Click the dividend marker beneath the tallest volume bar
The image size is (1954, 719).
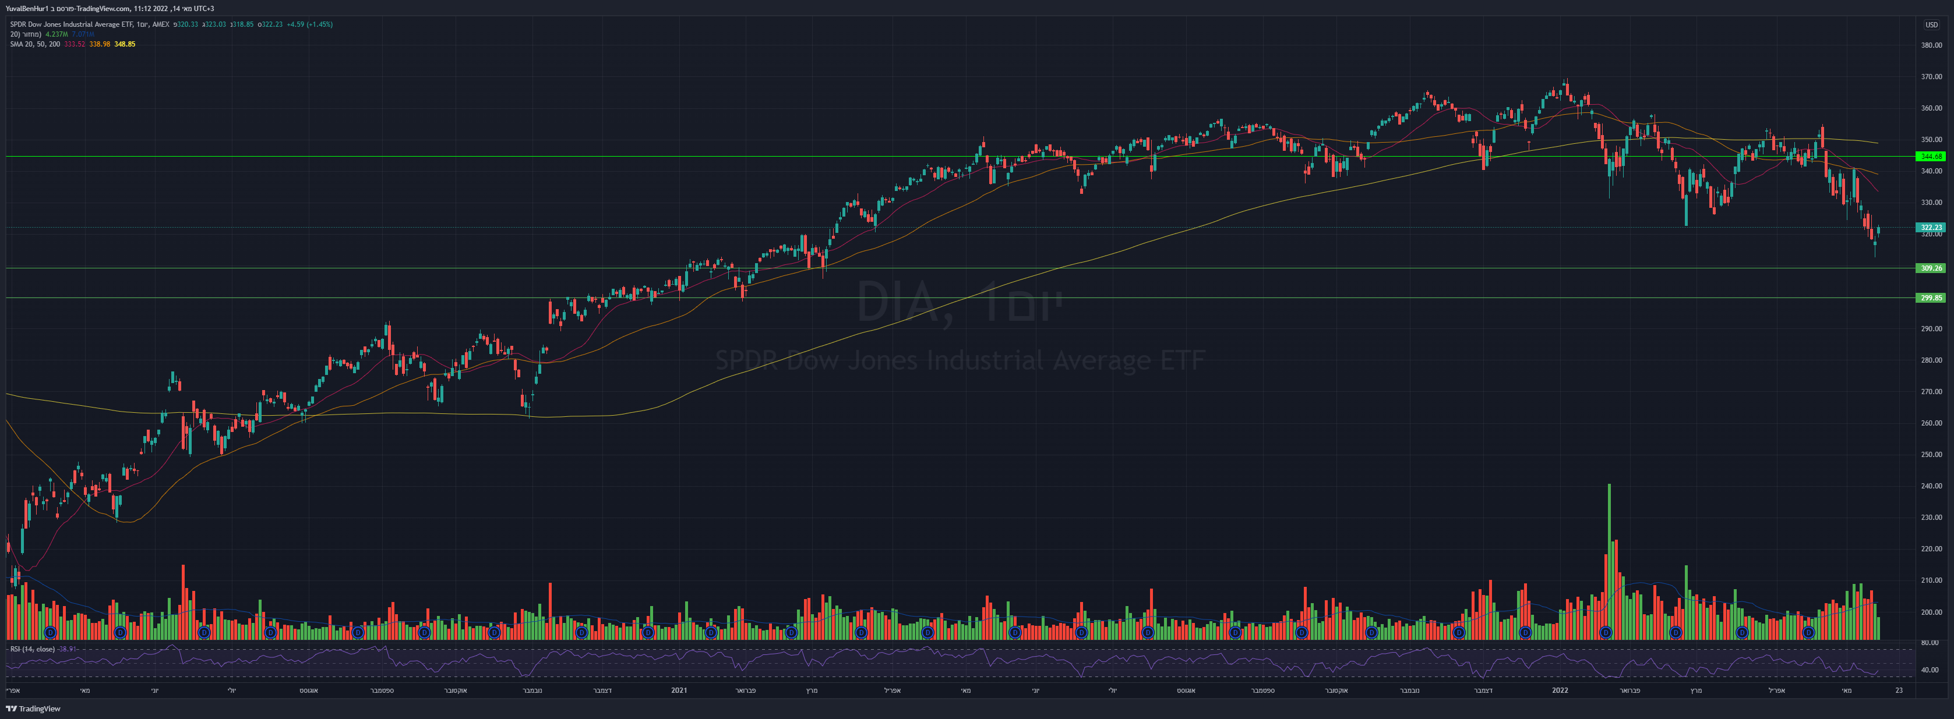1605,632
